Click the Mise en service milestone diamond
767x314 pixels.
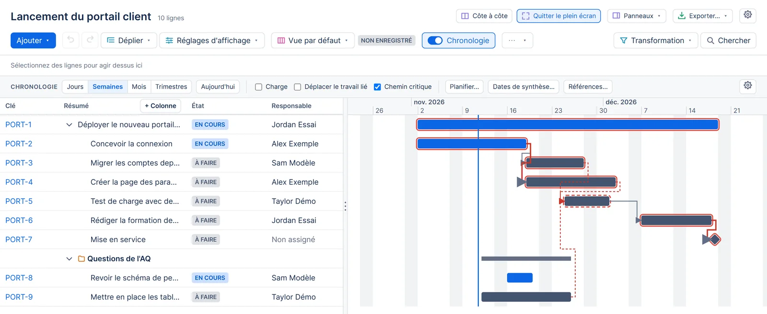(x=715, y=239)
